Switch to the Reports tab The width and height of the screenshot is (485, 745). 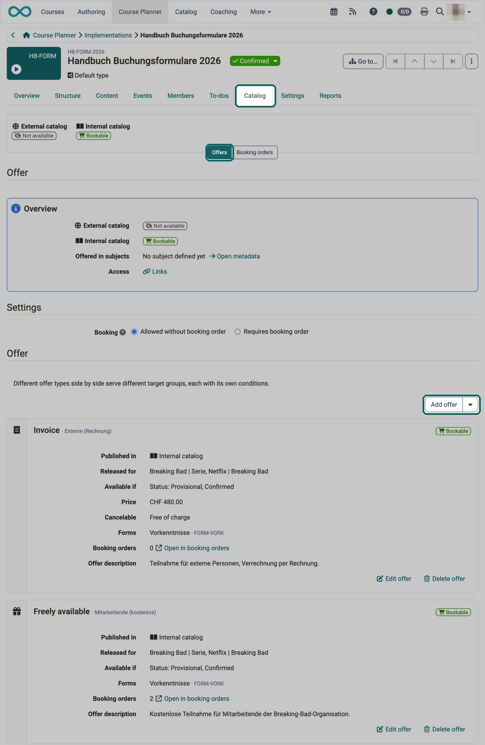330,96
